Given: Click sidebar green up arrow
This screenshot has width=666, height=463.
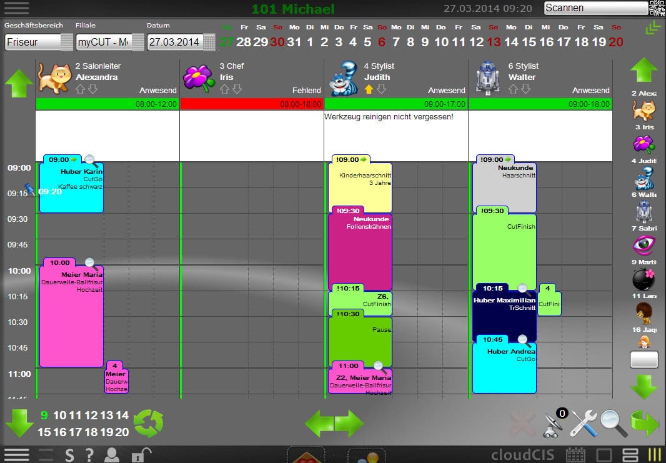Looking at the screenshot, I should click(x=644, y=70).
